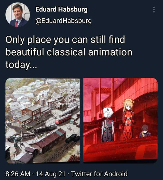Screen dimensions: 163x180
Task: Select the tweet text starting 'Only place'
Action: tap(69, 52)
